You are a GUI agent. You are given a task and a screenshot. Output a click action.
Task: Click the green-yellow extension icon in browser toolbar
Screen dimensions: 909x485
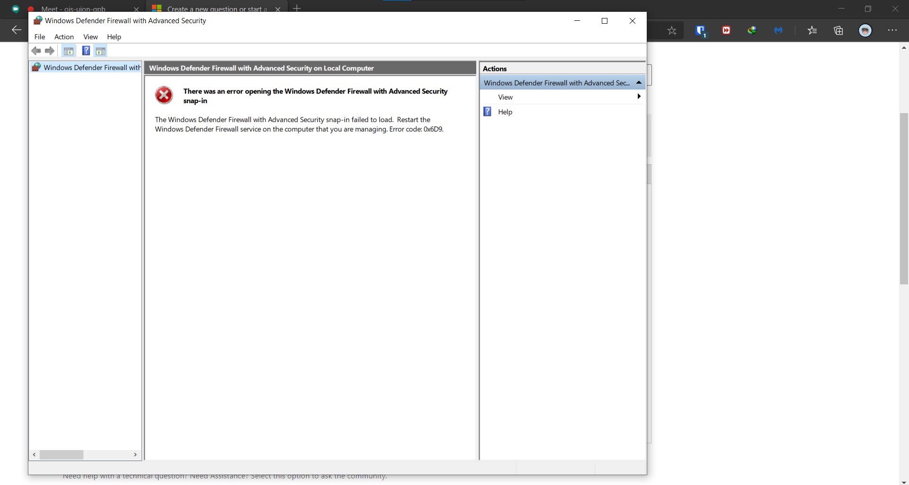pyautogui.click(x=752, y=30)
